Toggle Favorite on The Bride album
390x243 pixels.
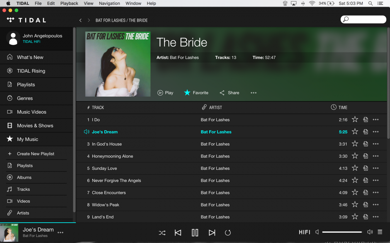point(196,93)
